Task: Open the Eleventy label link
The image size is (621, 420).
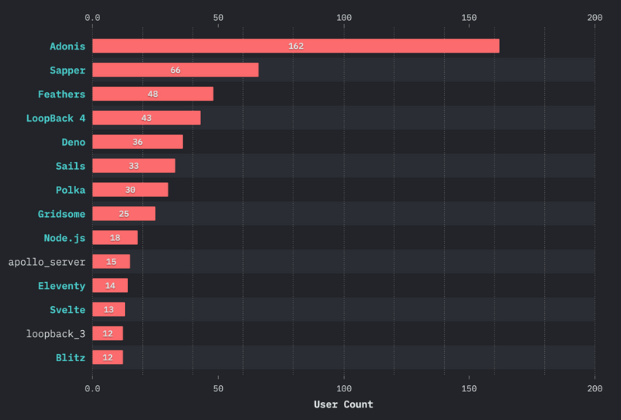Action: pyautogui.click(x=61, y=286)
